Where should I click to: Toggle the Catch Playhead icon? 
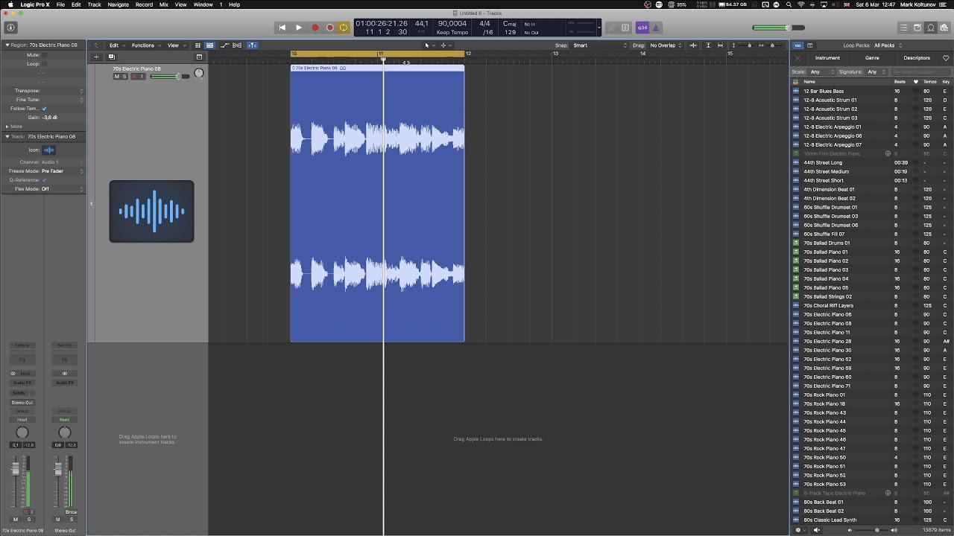252,45
